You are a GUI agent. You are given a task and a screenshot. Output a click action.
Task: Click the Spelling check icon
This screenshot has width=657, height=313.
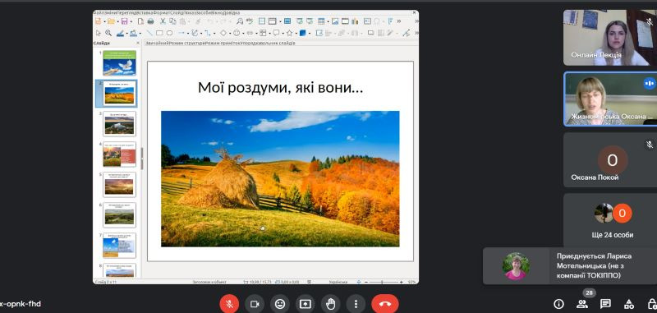click(250, 21)
